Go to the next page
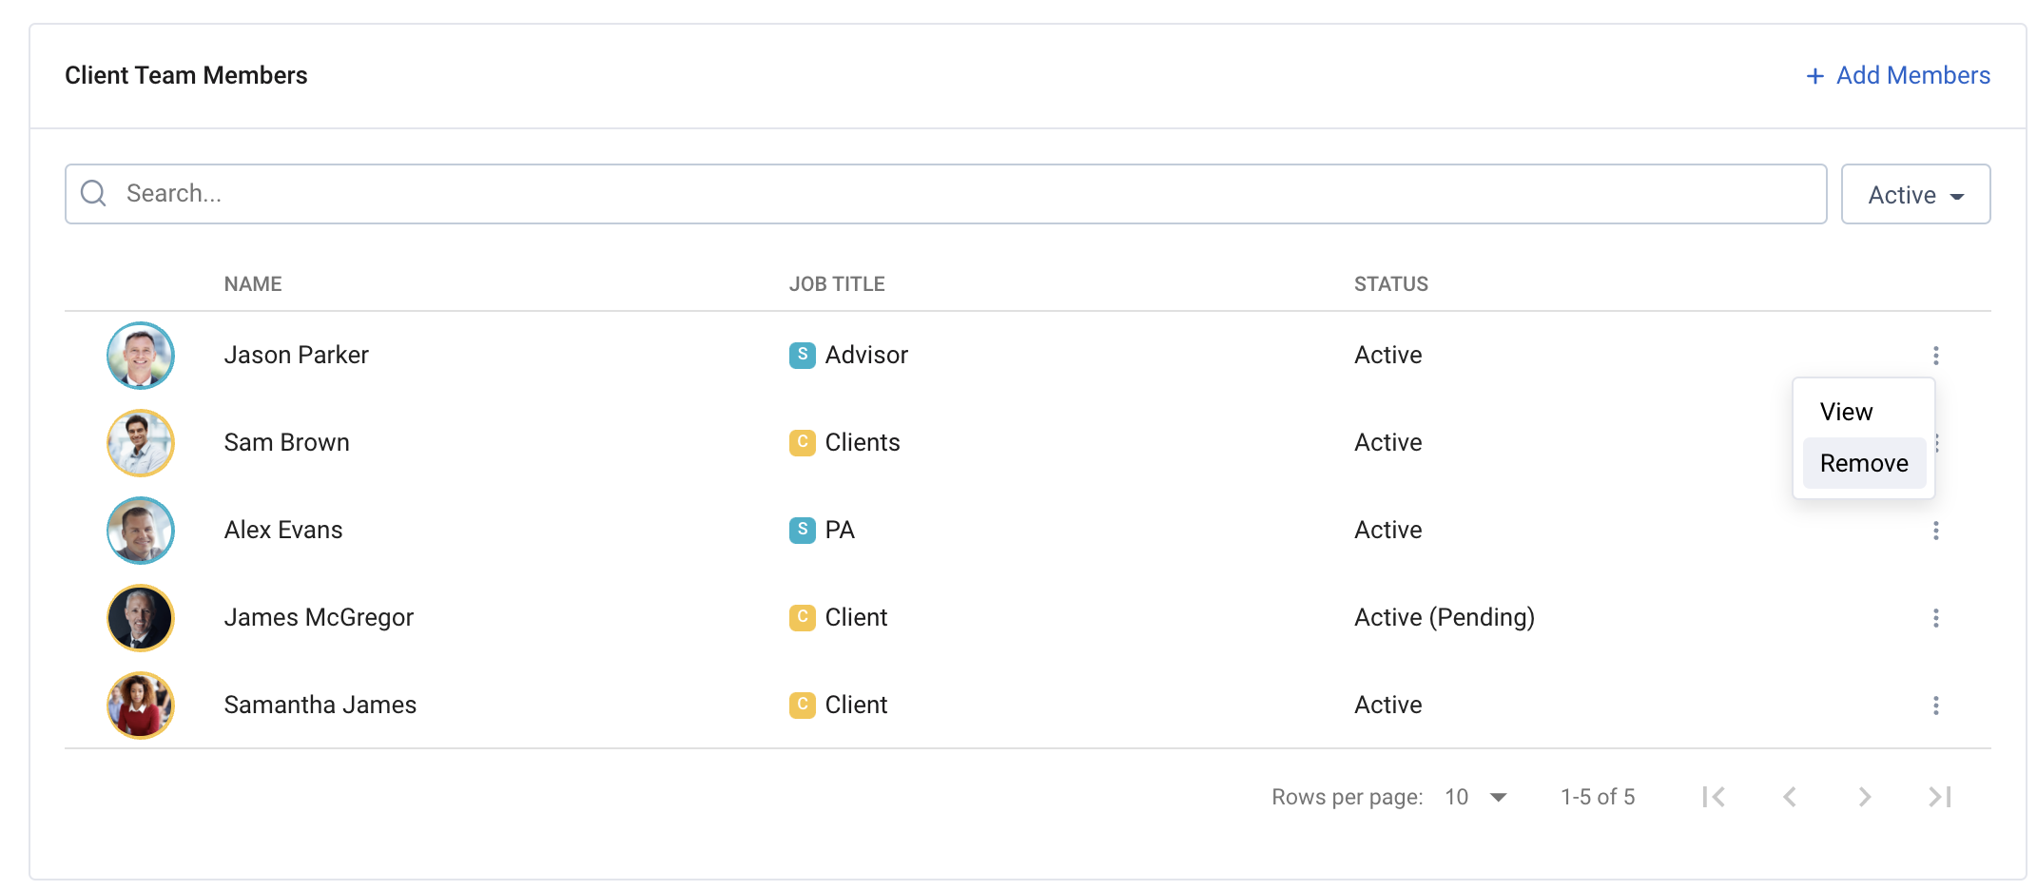The height and width of the screenshot is (890, 2037). [x=1865, y=797]
